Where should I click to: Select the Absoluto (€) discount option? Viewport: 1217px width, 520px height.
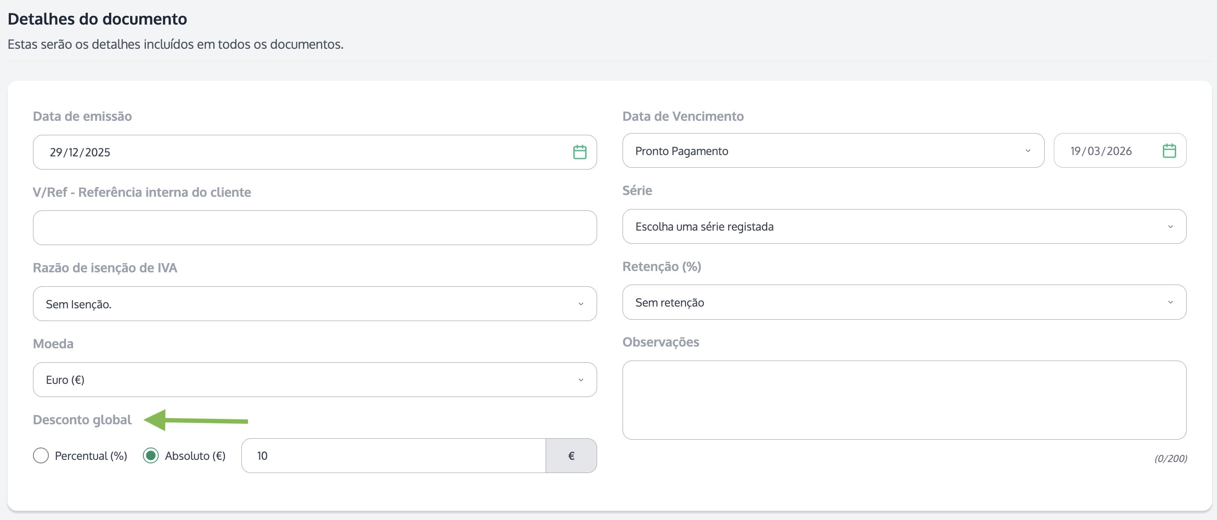pos(151,456)
